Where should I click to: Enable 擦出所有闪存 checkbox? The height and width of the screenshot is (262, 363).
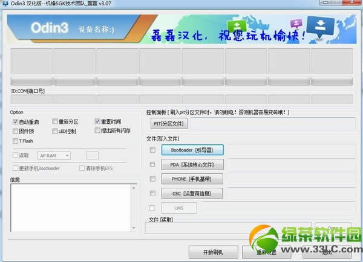[x=97, y=130]
